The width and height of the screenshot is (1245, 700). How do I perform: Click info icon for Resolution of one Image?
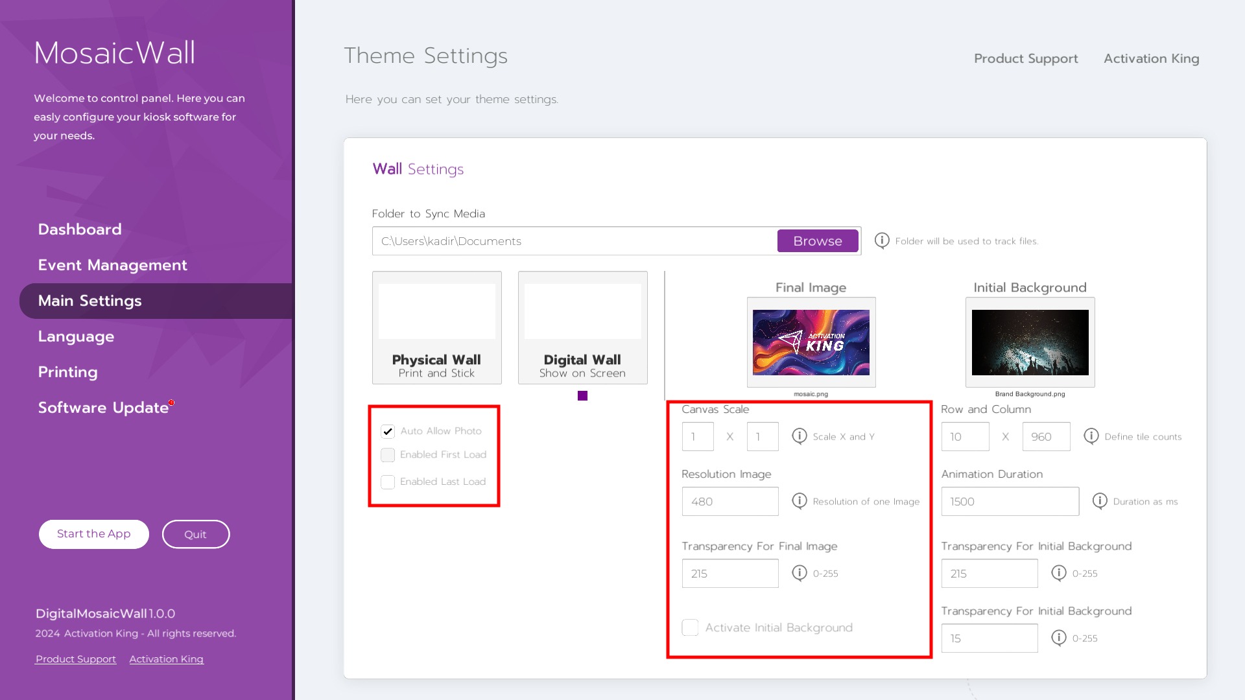click(x=800, y=501)
